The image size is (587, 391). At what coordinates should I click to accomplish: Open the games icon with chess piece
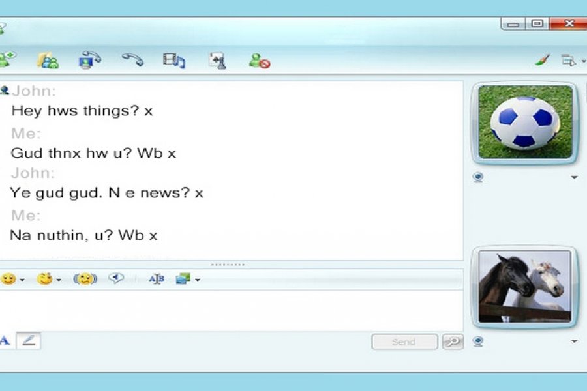coord(217,61)
